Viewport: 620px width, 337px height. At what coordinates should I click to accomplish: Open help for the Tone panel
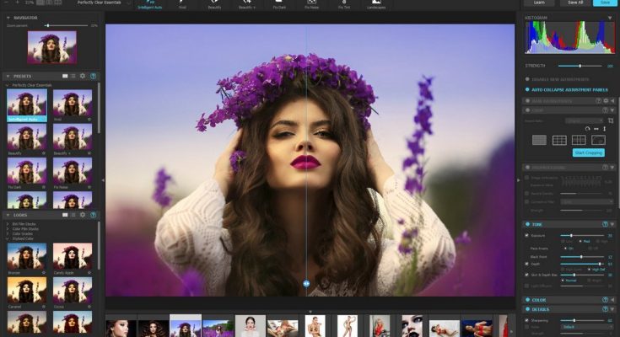click(x=605, y=224)
